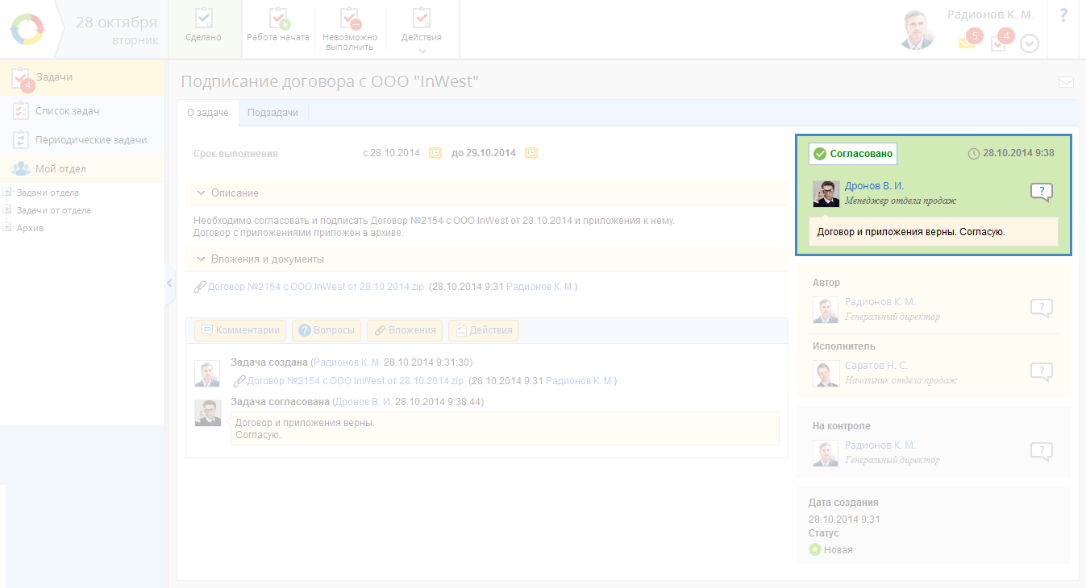This screenshot has width=1086, height=588.
Task: Click envelope icon right of task title
Action: [x=1066, y=82]
